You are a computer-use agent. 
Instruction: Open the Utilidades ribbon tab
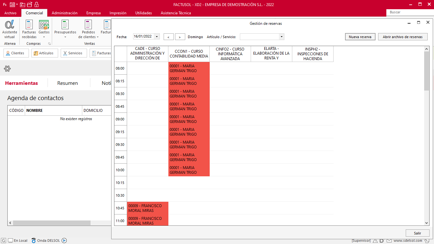(x=144, y=13)
